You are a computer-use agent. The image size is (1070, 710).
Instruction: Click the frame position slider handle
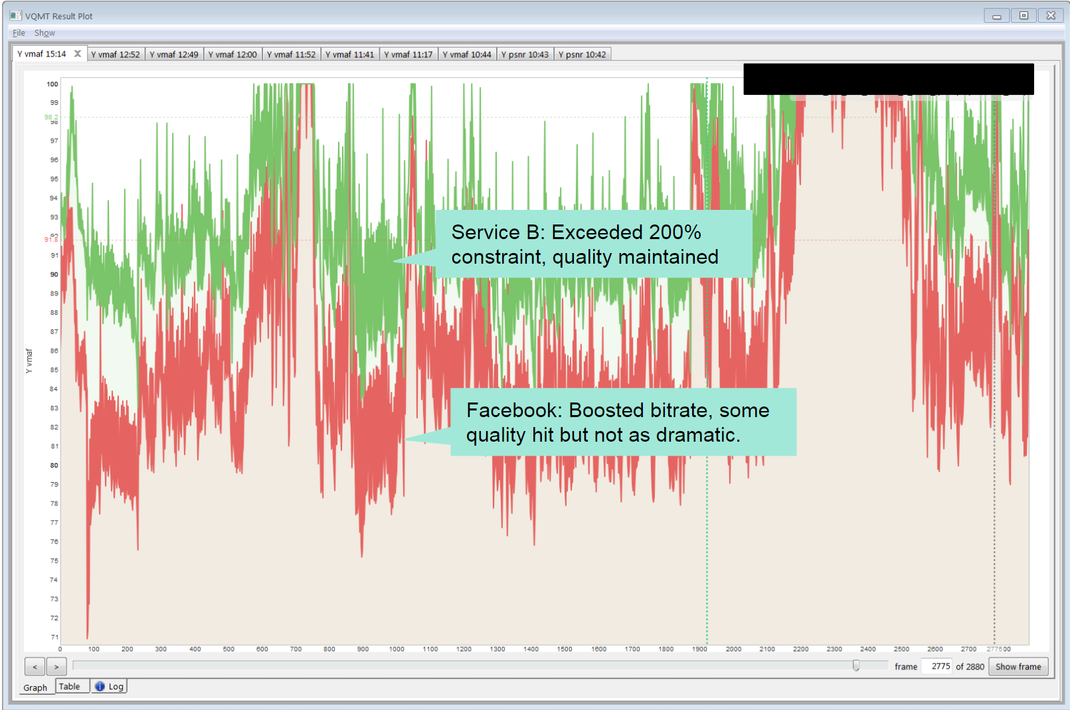856,666
